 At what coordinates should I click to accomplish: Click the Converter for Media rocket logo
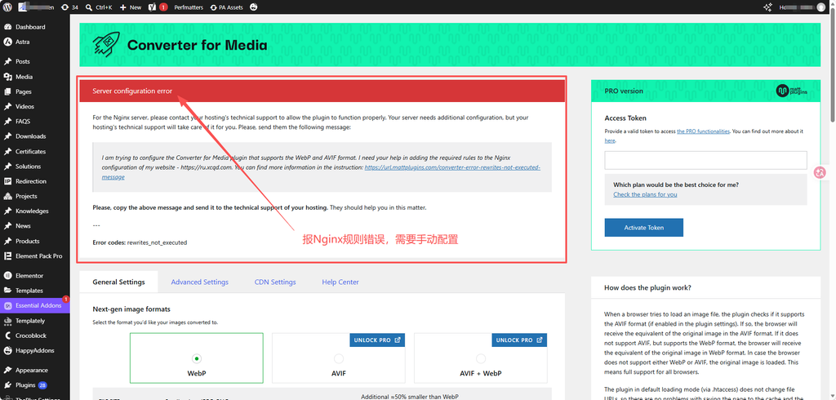(106, 45)
